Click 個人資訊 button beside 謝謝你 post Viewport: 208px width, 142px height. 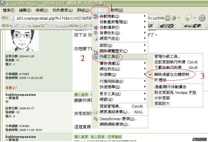point(81,95)
